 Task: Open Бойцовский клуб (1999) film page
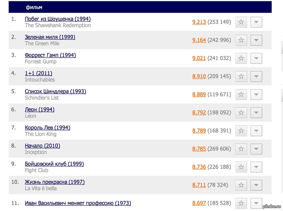click(x=54, y=164)
